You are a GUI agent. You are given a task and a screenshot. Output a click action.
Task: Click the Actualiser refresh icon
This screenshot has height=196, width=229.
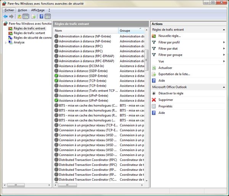[x=154, y=68]
